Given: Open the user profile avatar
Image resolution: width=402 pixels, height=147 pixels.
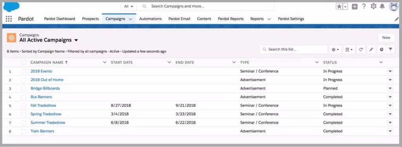Looking at the screenshot, I should click(x=394, y=7).
